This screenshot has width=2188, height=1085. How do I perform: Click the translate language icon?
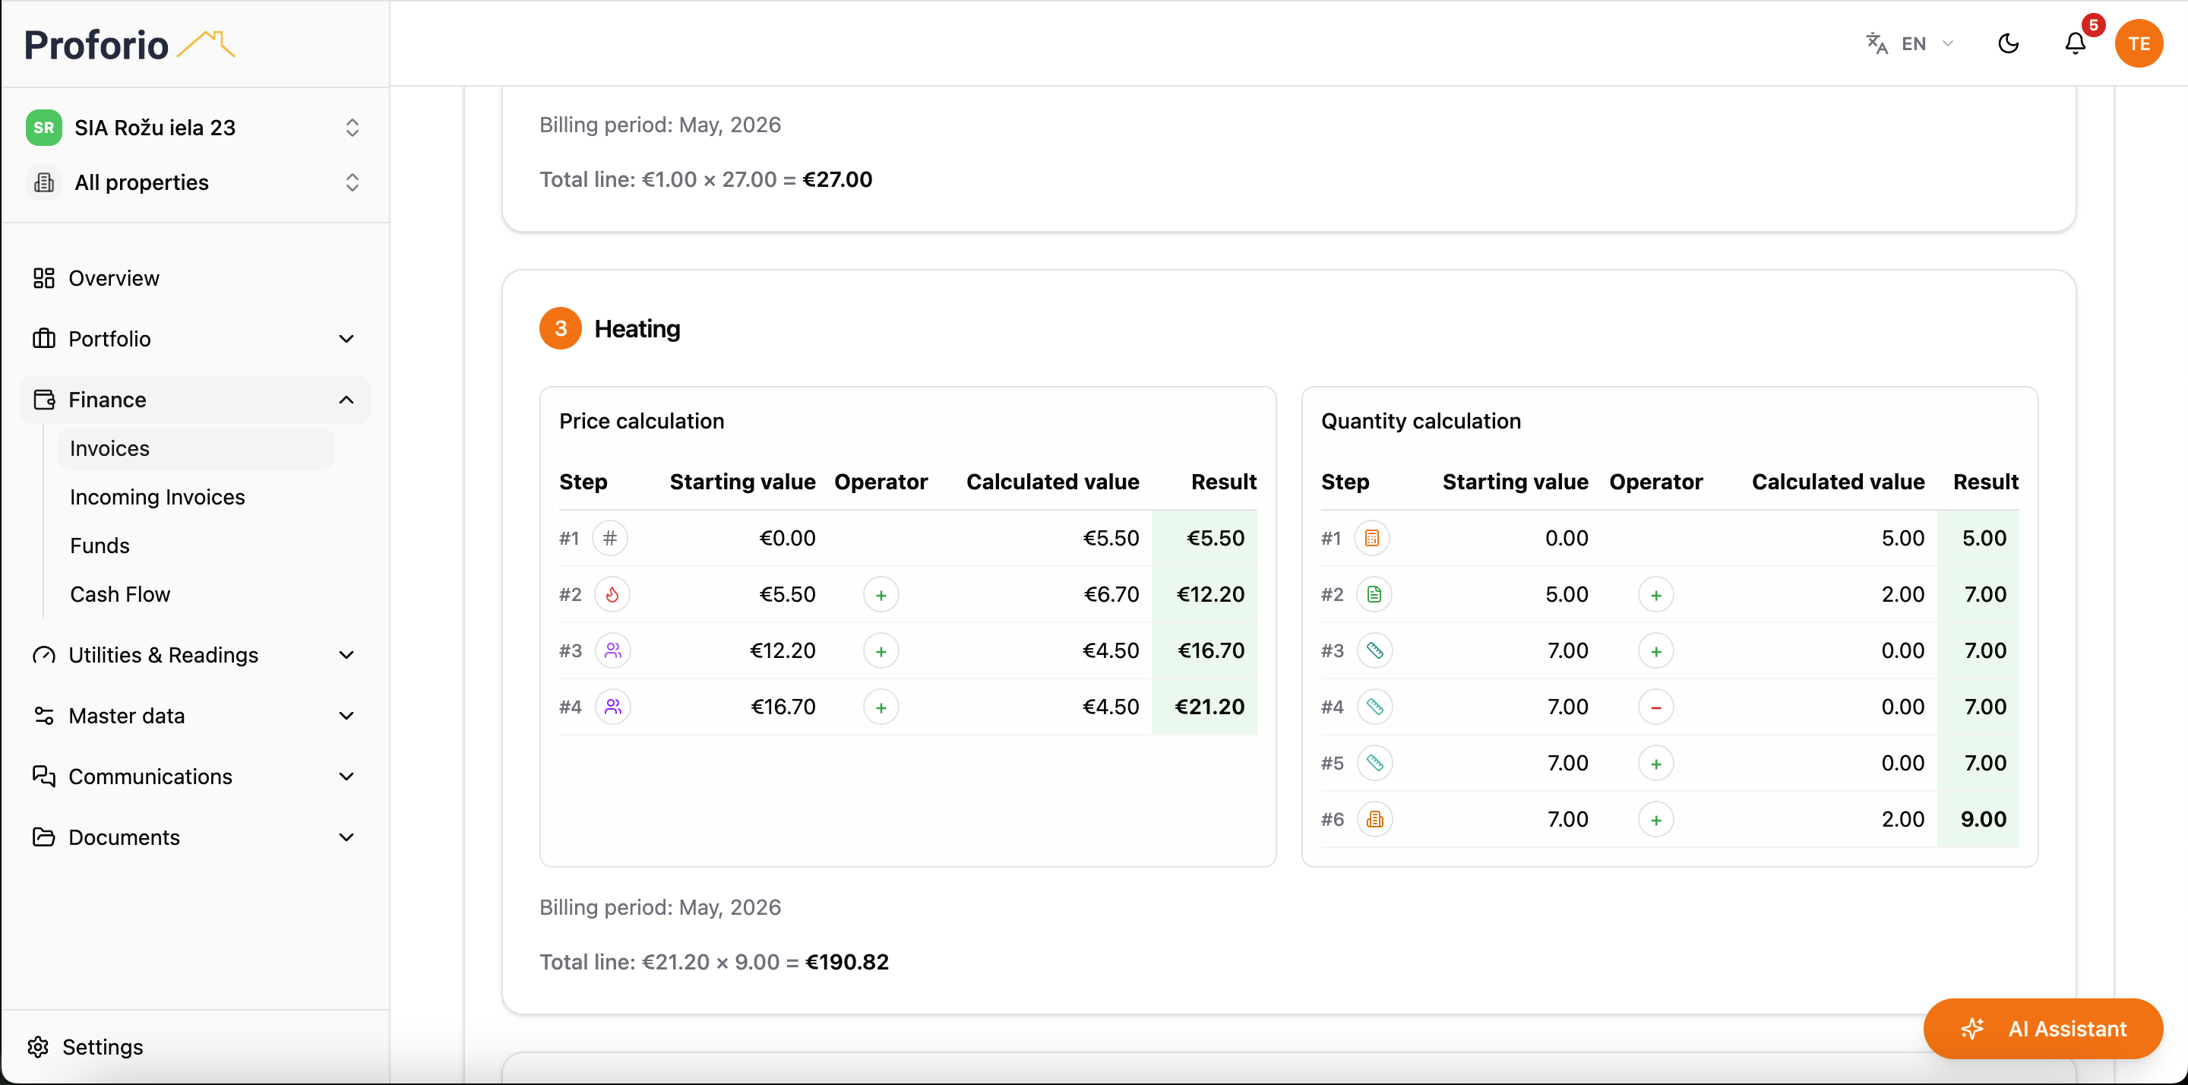1877,43
